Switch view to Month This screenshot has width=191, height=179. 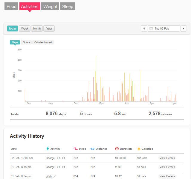pos(37,29)
